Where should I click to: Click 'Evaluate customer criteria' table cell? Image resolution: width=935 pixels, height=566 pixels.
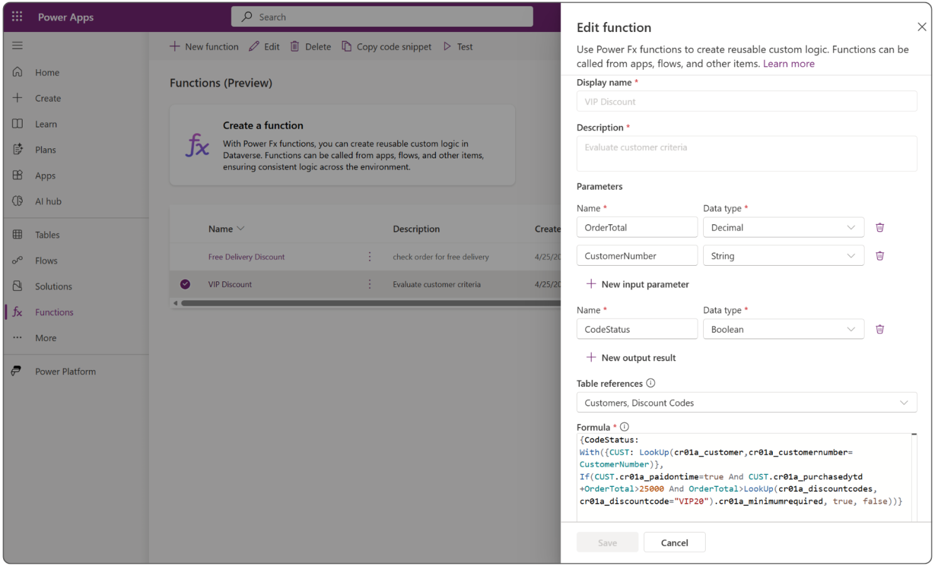[437, 284]
